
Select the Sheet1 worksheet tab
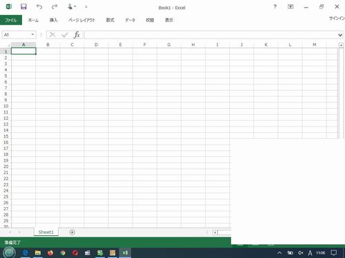(x=46, y=232)
